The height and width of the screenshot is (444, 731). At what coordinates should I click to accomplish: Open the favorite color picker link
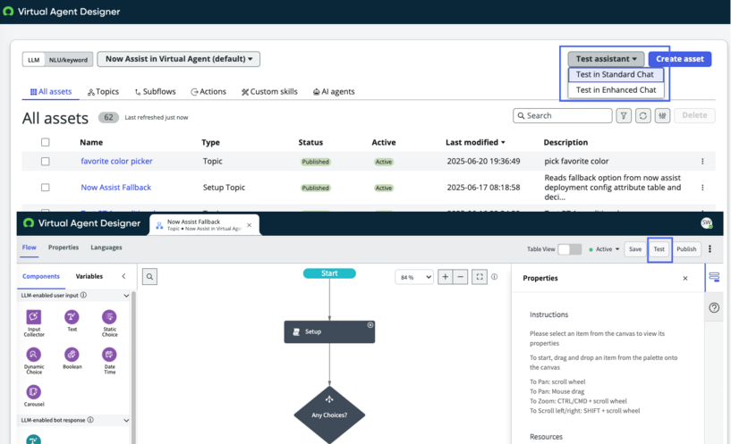[116, 161]
